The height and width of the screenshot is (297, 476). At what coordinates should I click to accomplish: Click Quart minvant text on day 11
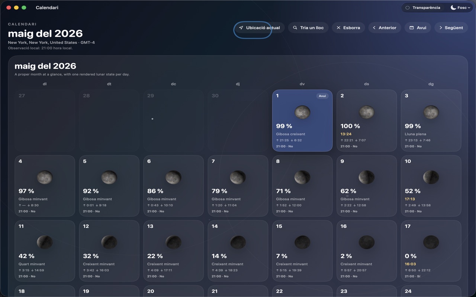(32, 264)
